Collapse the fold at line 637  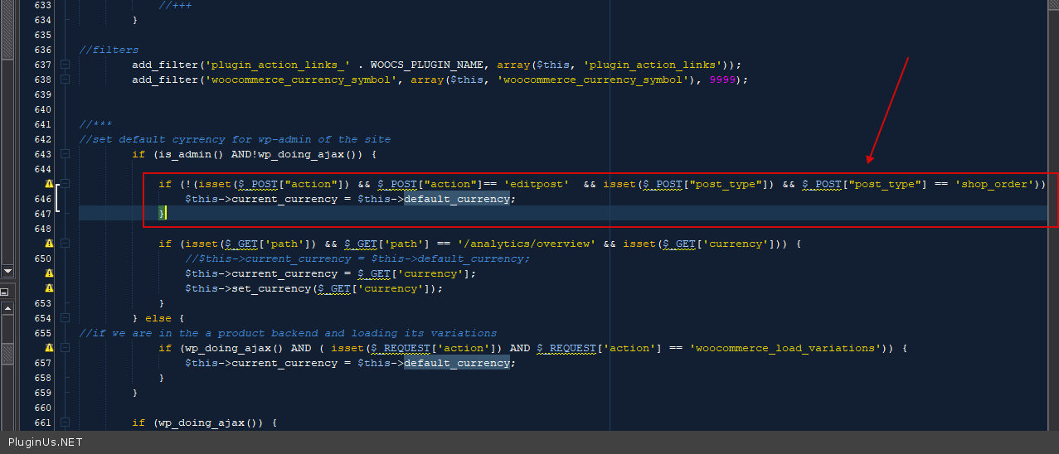[x=66, y=65]
